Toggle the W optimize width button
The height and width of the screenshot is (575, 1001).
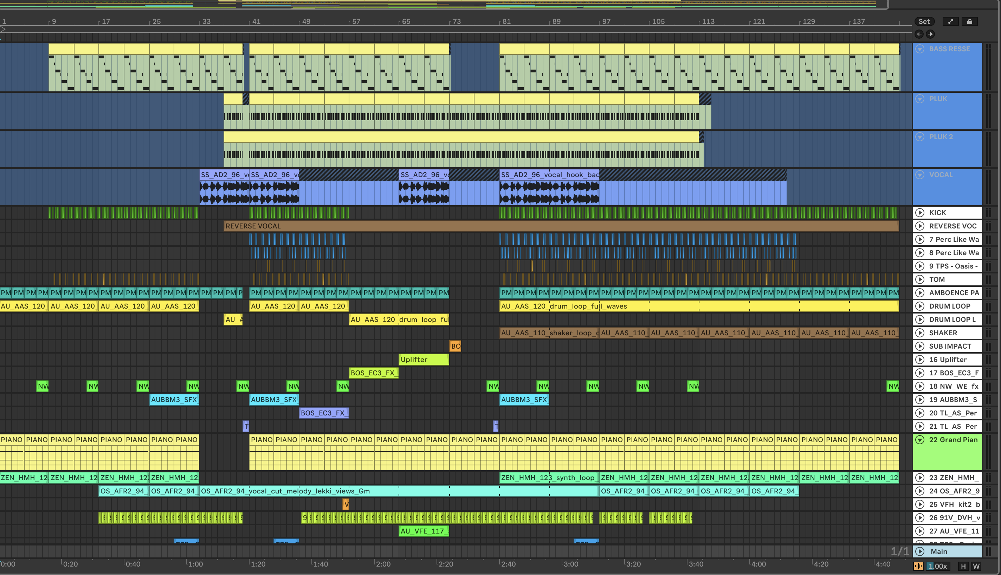976,566
